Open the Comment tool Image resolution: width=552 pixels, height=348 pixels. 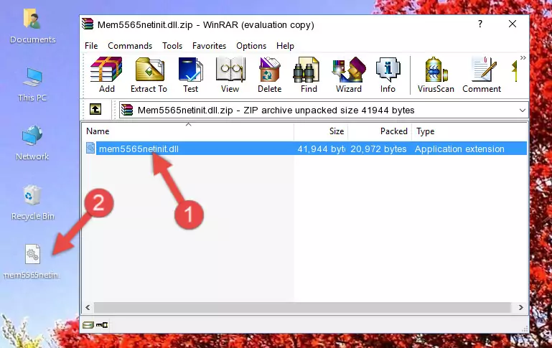tap(482, 75)
